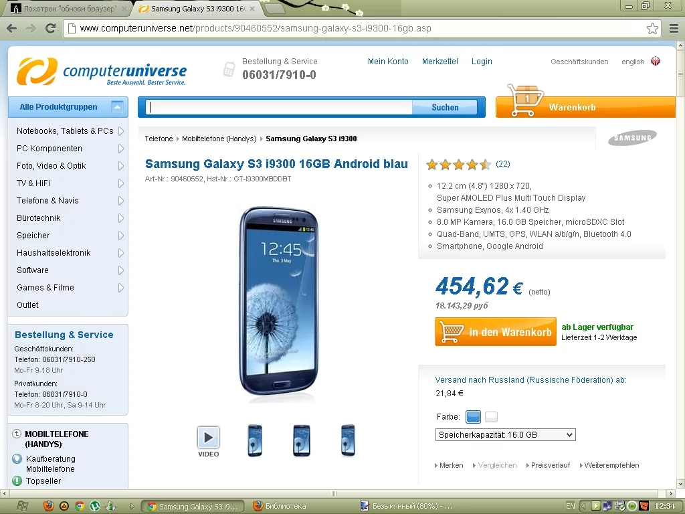Image resolution: width=685 pixels, height=514 pixels.
Task: Click the Login link
Action: [x=482, y=62]
